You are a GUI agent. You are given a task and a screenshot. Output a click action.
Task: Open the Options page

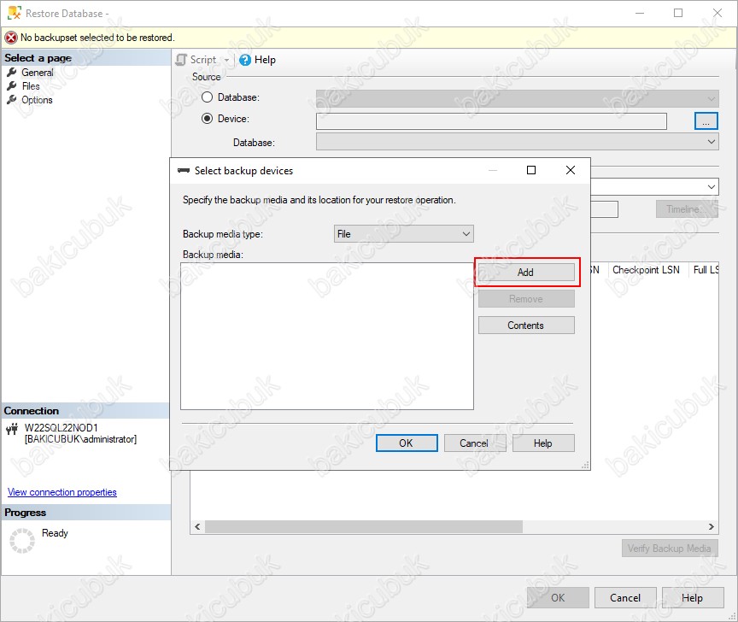tap(37, 100)
